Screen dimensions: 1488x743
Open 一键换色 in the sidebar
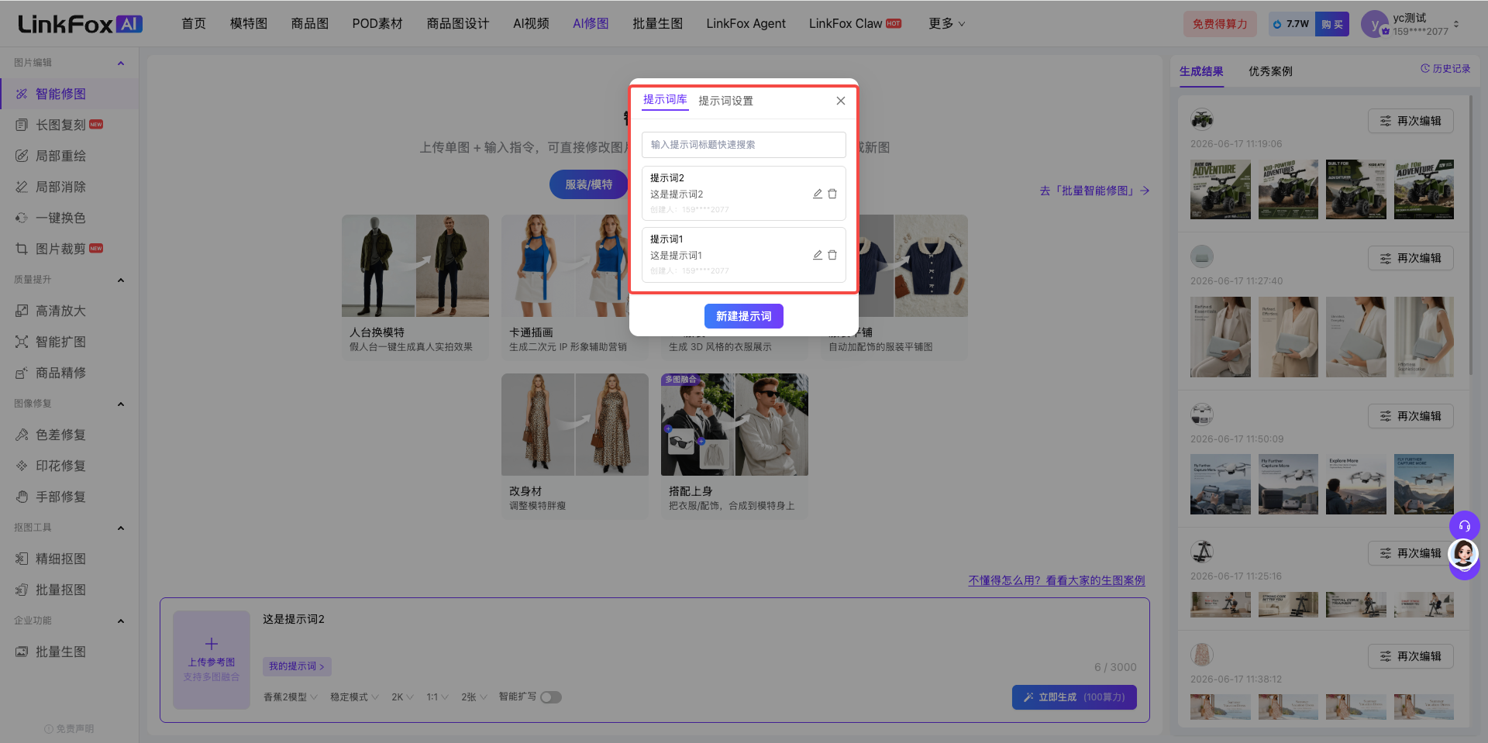pyautogui.click(x=69, y=218)
